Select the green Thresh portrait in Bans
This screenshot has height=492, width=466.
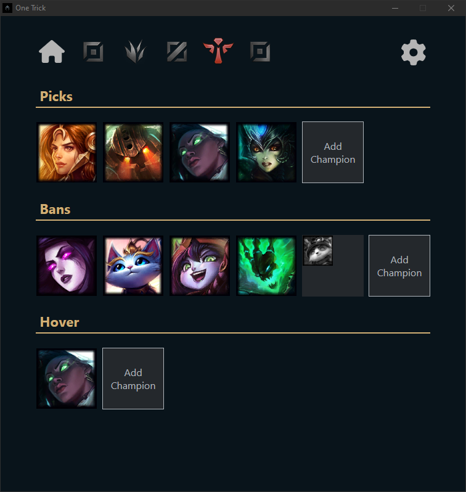tap(266, 266)
